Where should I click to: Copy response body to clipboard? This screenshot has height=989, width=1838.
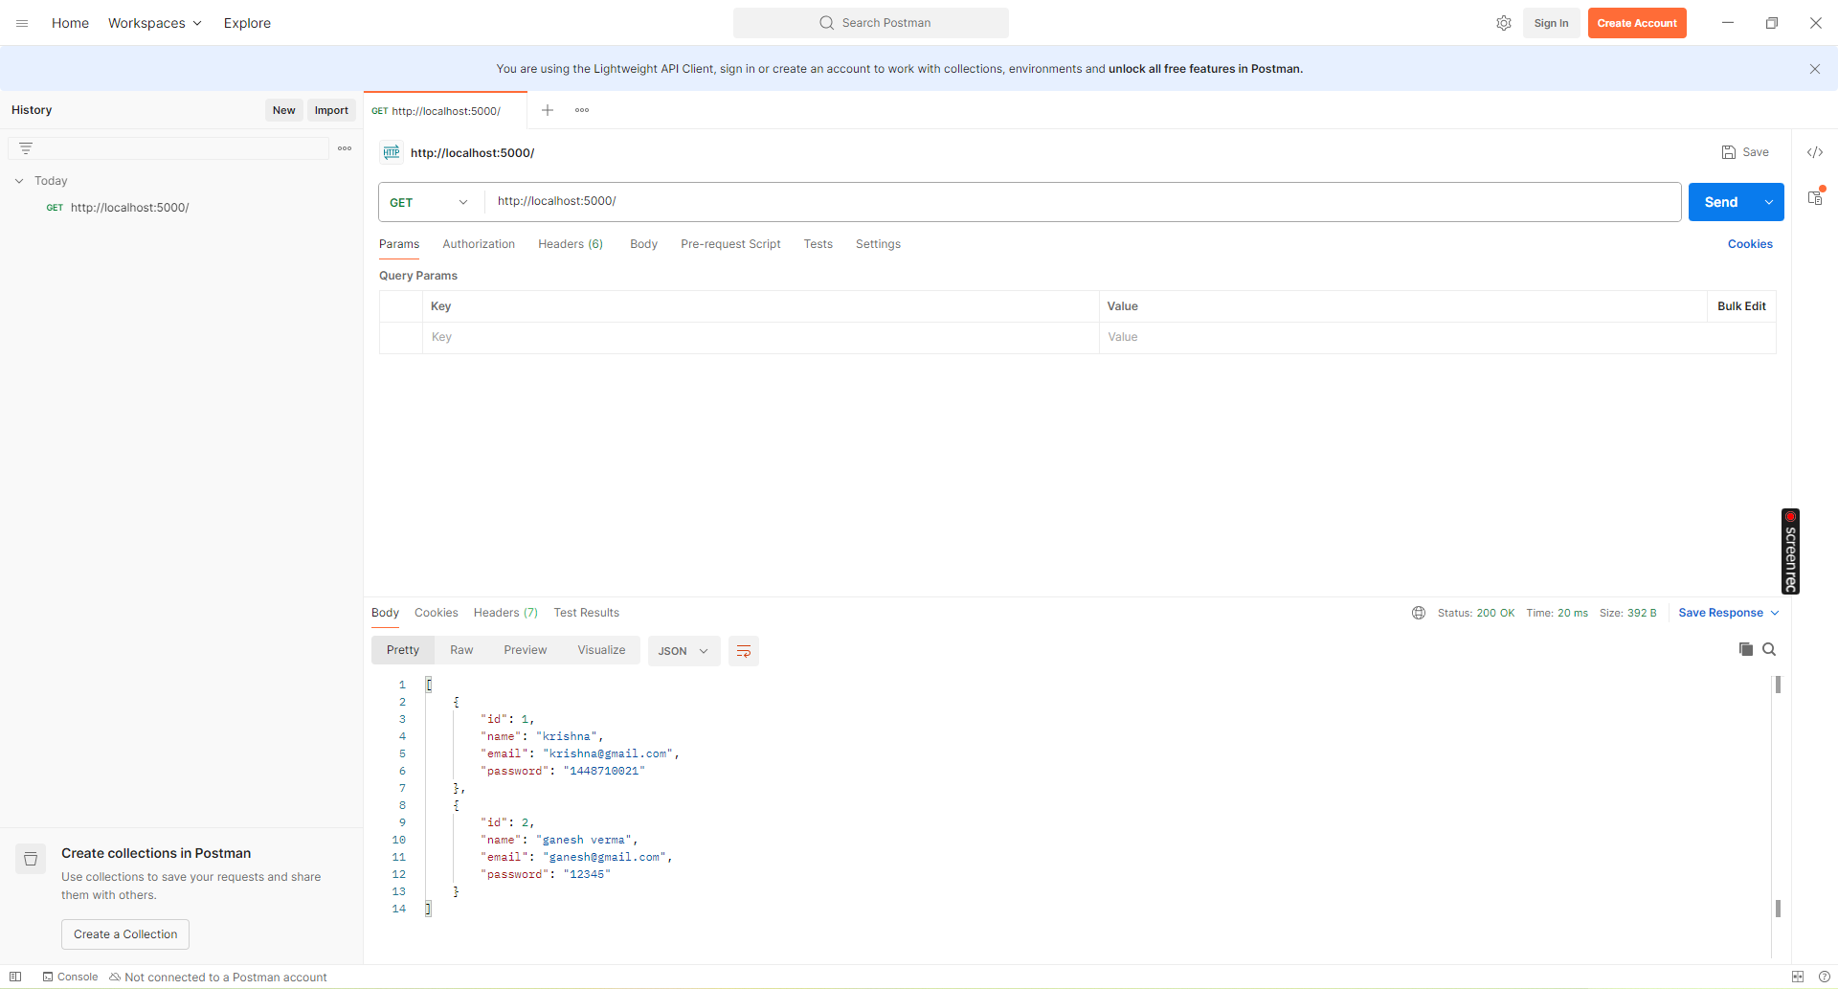[x=1746, y=649]
